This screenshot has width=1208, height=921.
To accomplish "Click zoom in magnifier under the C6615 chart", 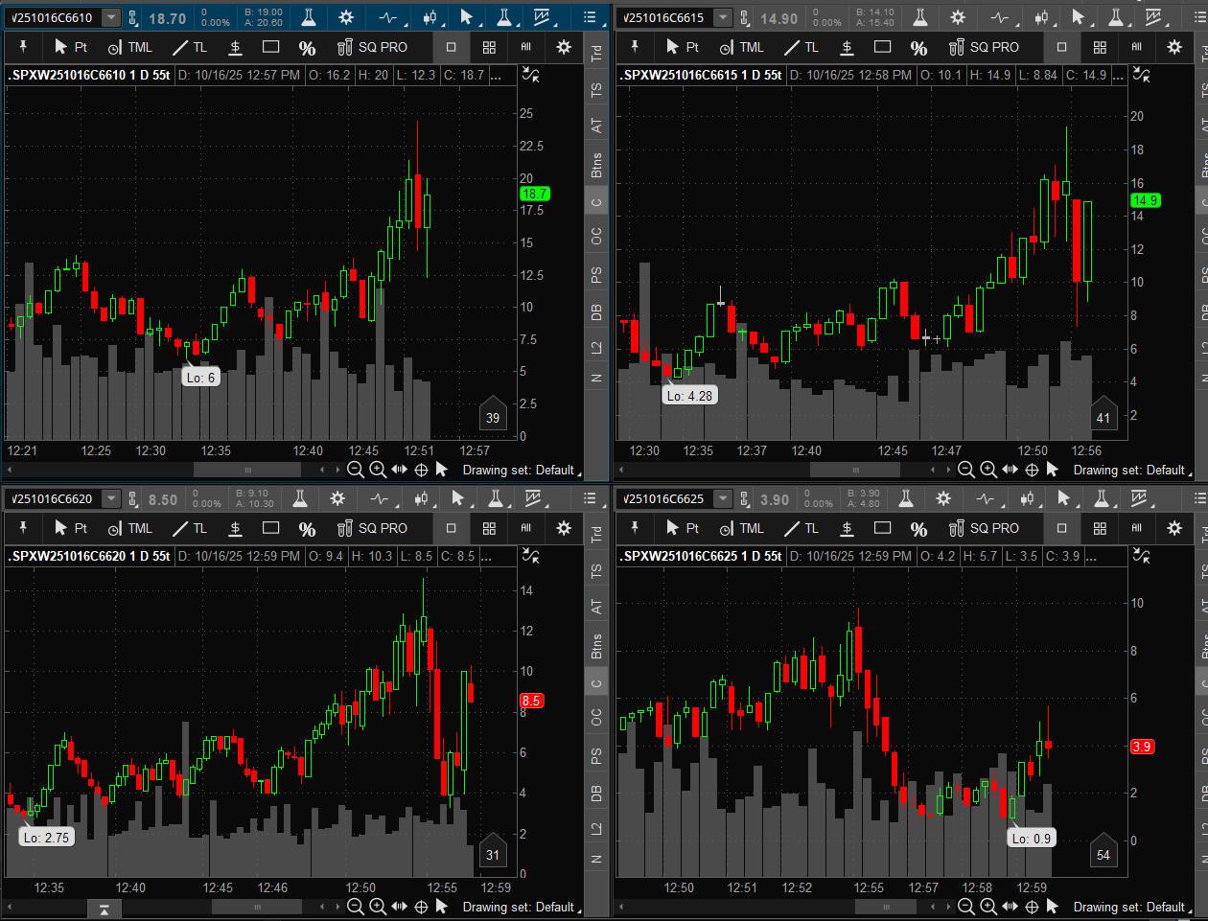I will click(988, 470).
